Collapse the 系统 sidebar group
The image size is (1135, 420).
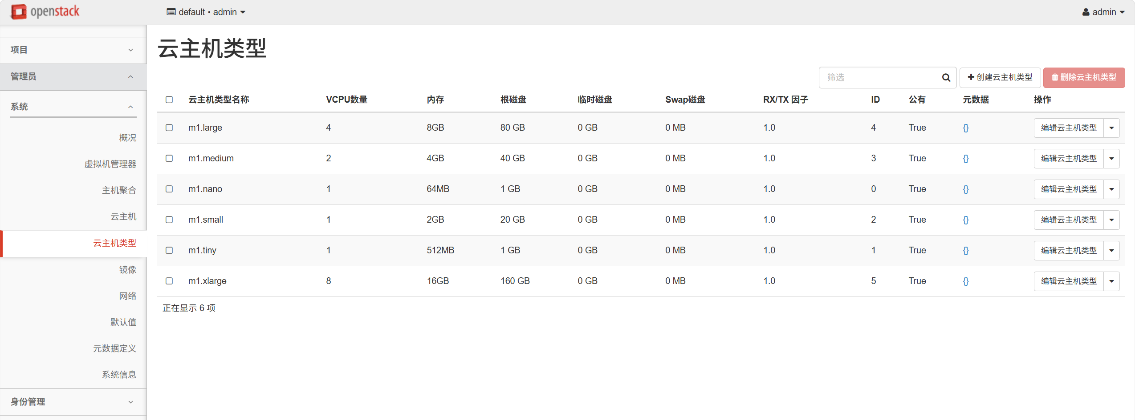73,107
